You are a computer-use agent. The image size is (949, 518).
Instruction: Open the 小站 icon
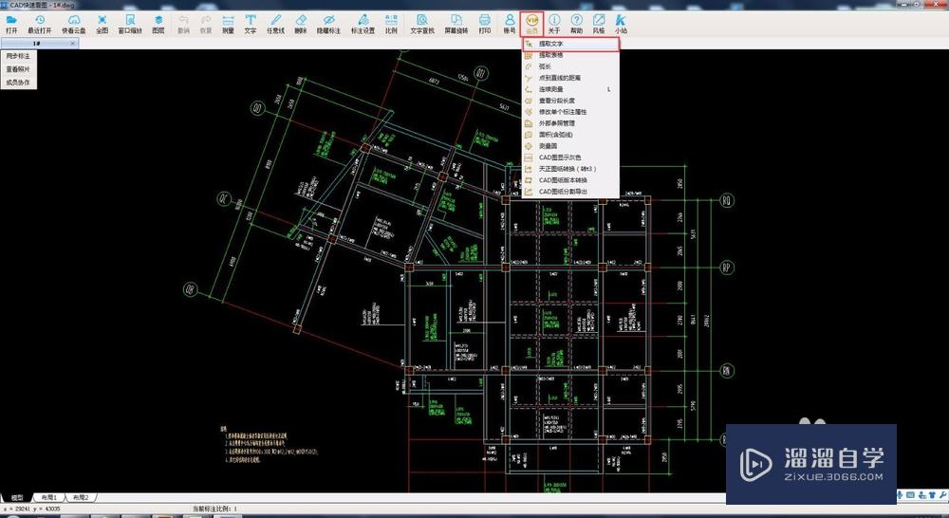point(621,25)
